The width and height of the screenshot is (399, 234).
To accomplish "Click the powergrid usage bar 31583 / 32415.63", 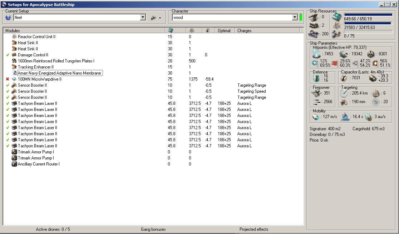I will [368, 23].
